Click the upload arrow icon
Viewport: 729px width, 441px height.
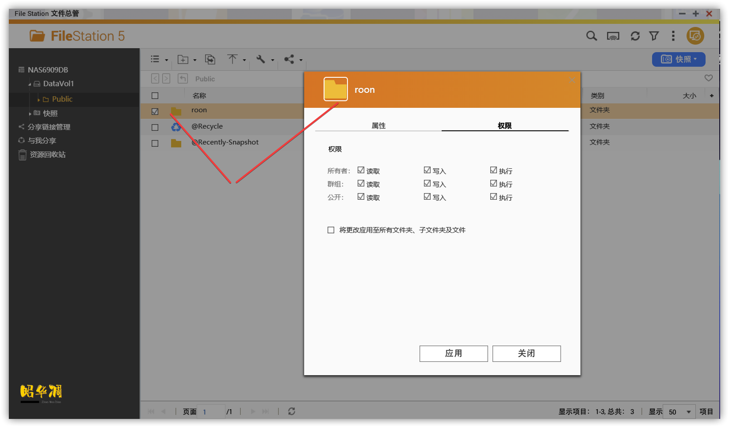(232, 59)
